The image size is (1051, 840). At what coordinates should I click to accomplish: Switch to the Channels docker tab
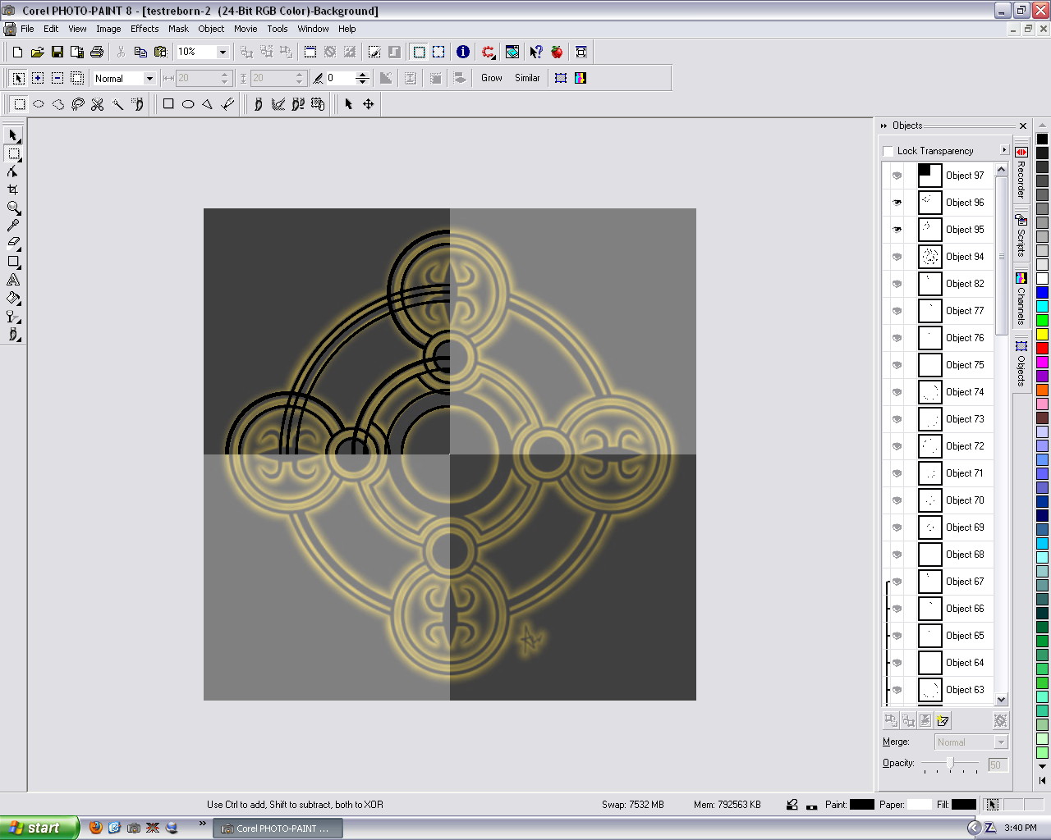pos(1021,299)
